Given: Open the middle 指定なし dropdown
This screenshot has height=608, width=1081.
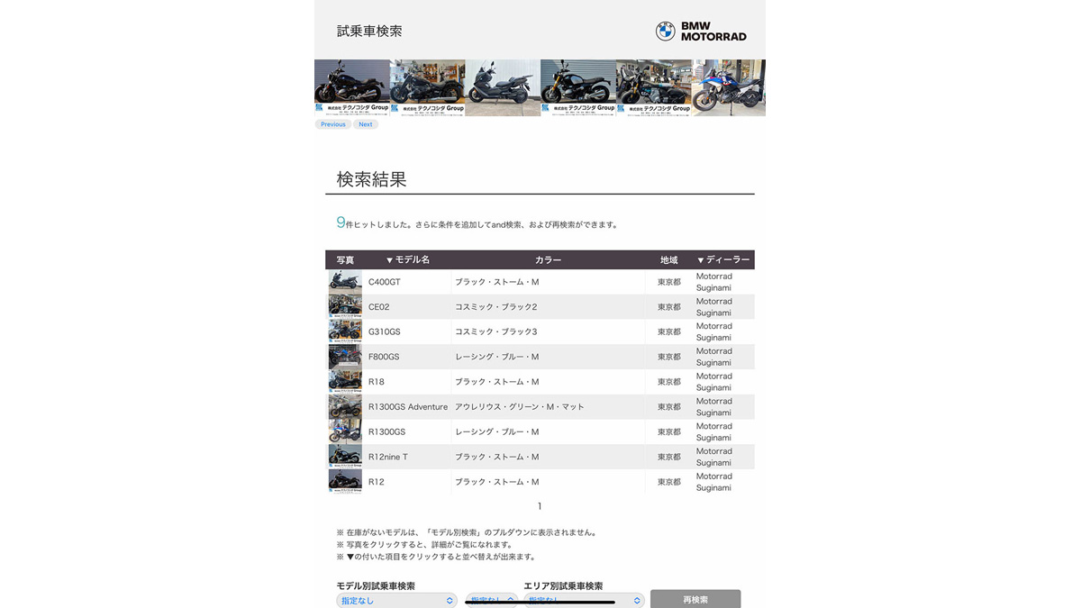Looking at the screenshot, I should 492,601.
